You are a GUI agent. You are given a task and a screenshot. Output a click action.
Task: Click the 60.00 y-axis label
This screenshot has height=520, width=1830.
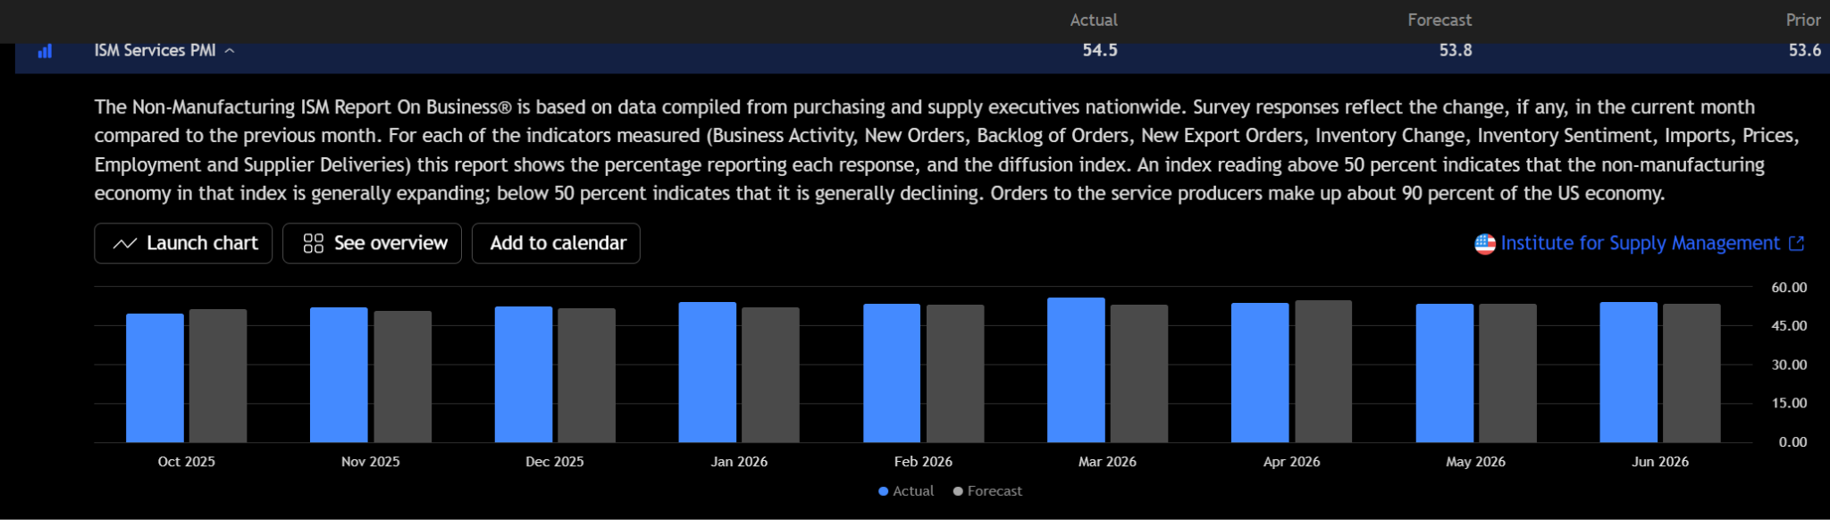[1789, 288]
